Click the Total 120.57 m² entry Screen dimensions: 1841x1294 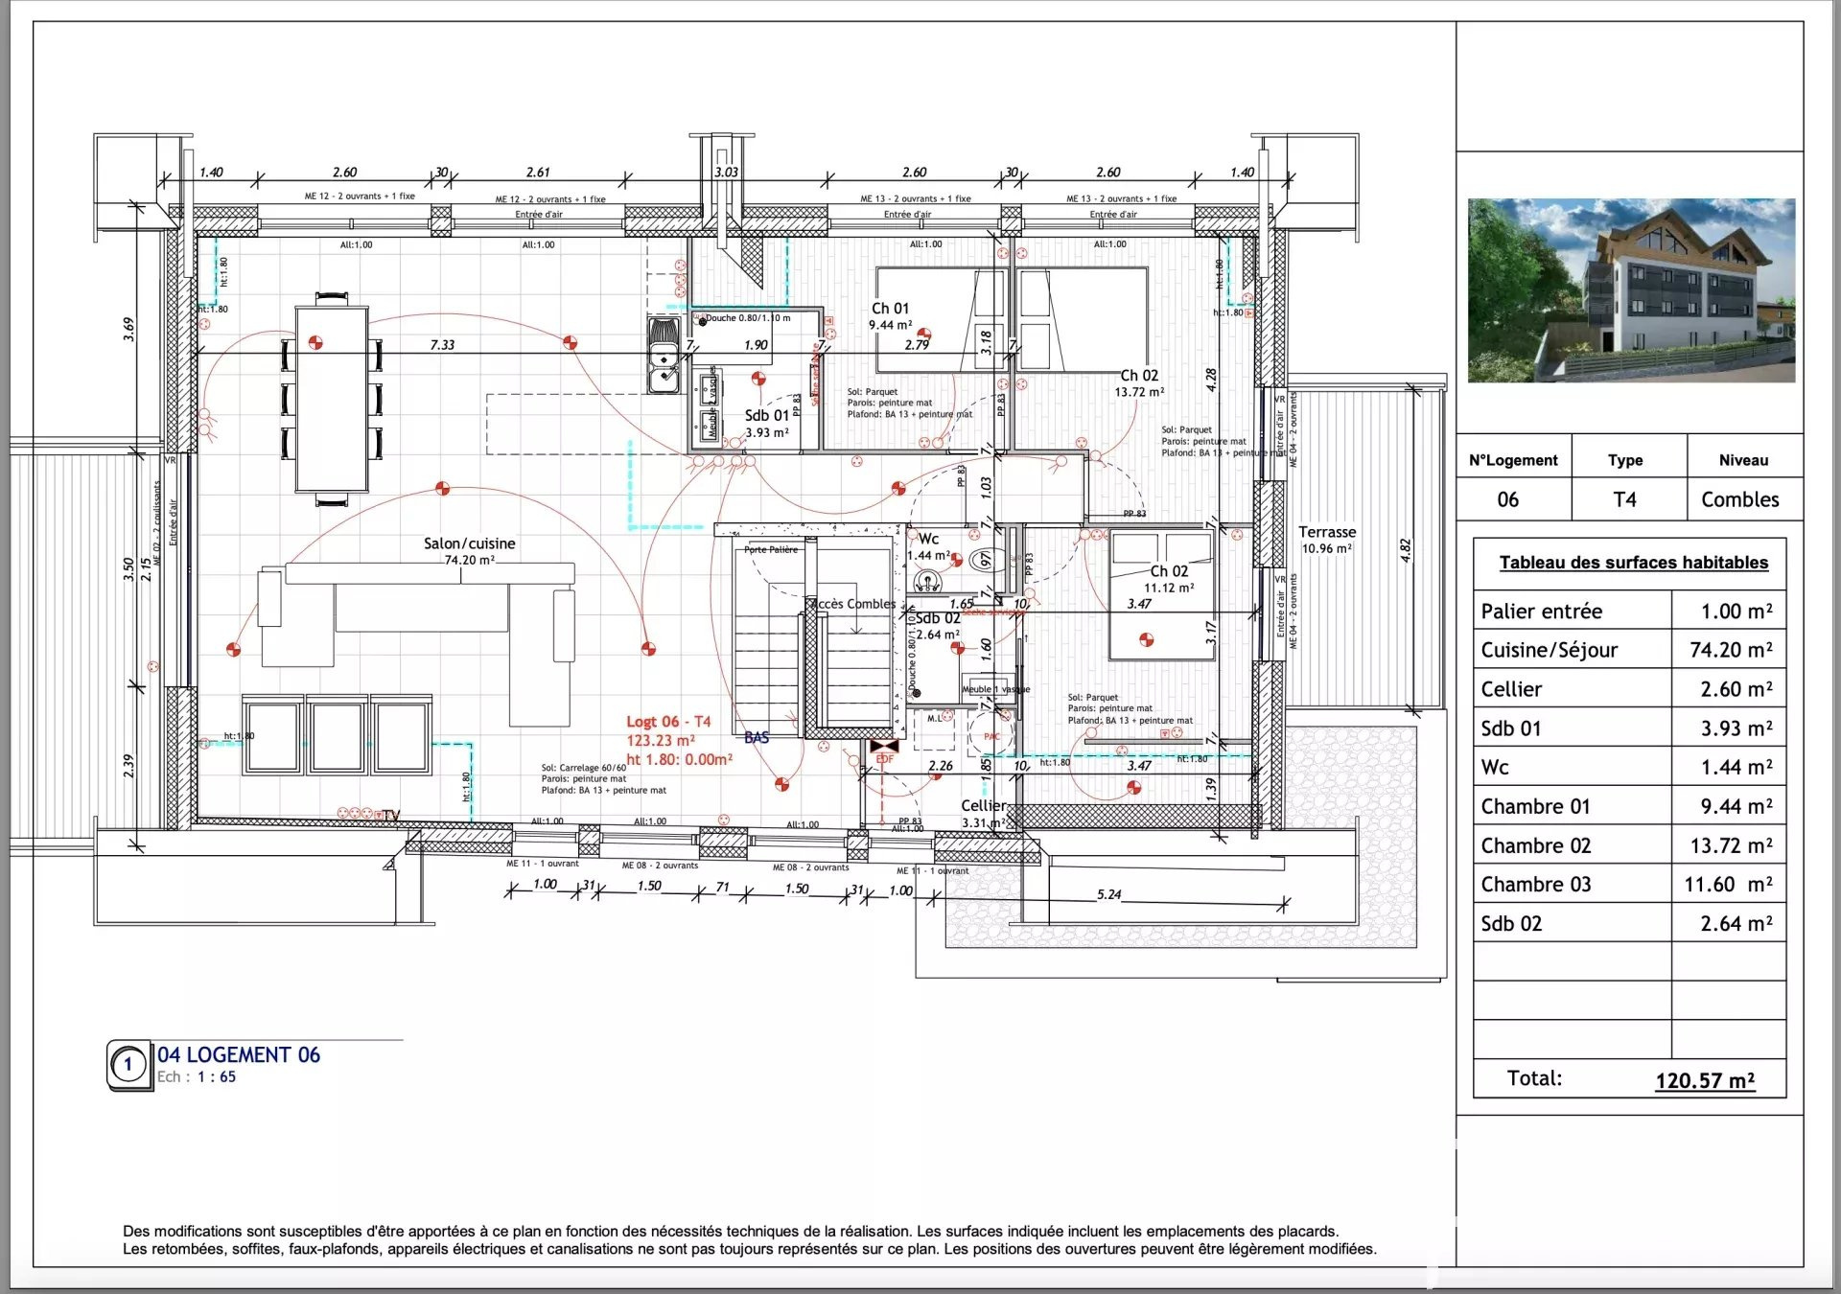[x=1705, y=1077]
